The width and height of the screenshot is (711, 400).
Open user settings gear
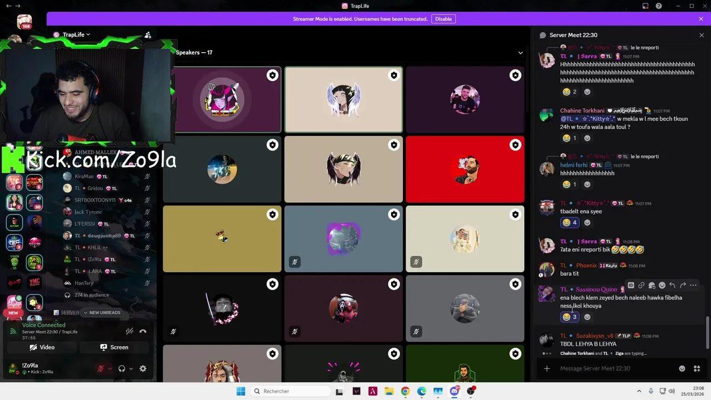pos(143,368)
